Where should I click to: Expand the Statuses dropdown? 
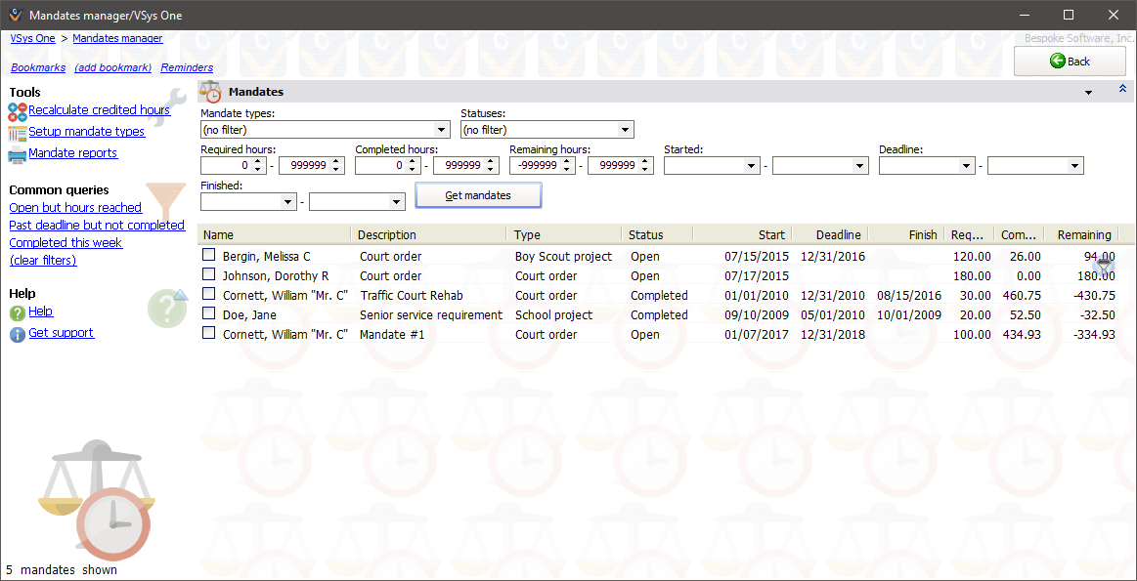pos(626,129)
